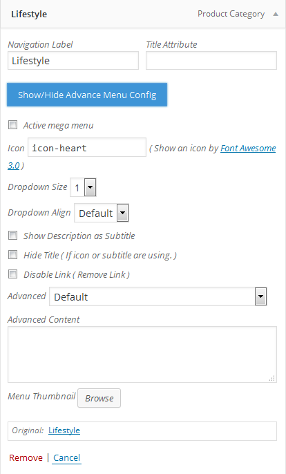
Task: Open the Advanced dropdown arrow
Action: click(261, 296)
